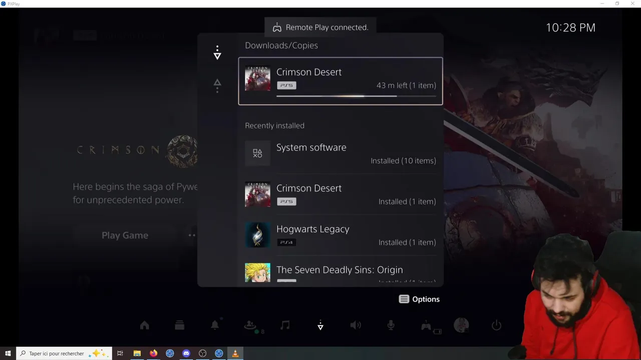Click the Options button

[x=419, y=299]
